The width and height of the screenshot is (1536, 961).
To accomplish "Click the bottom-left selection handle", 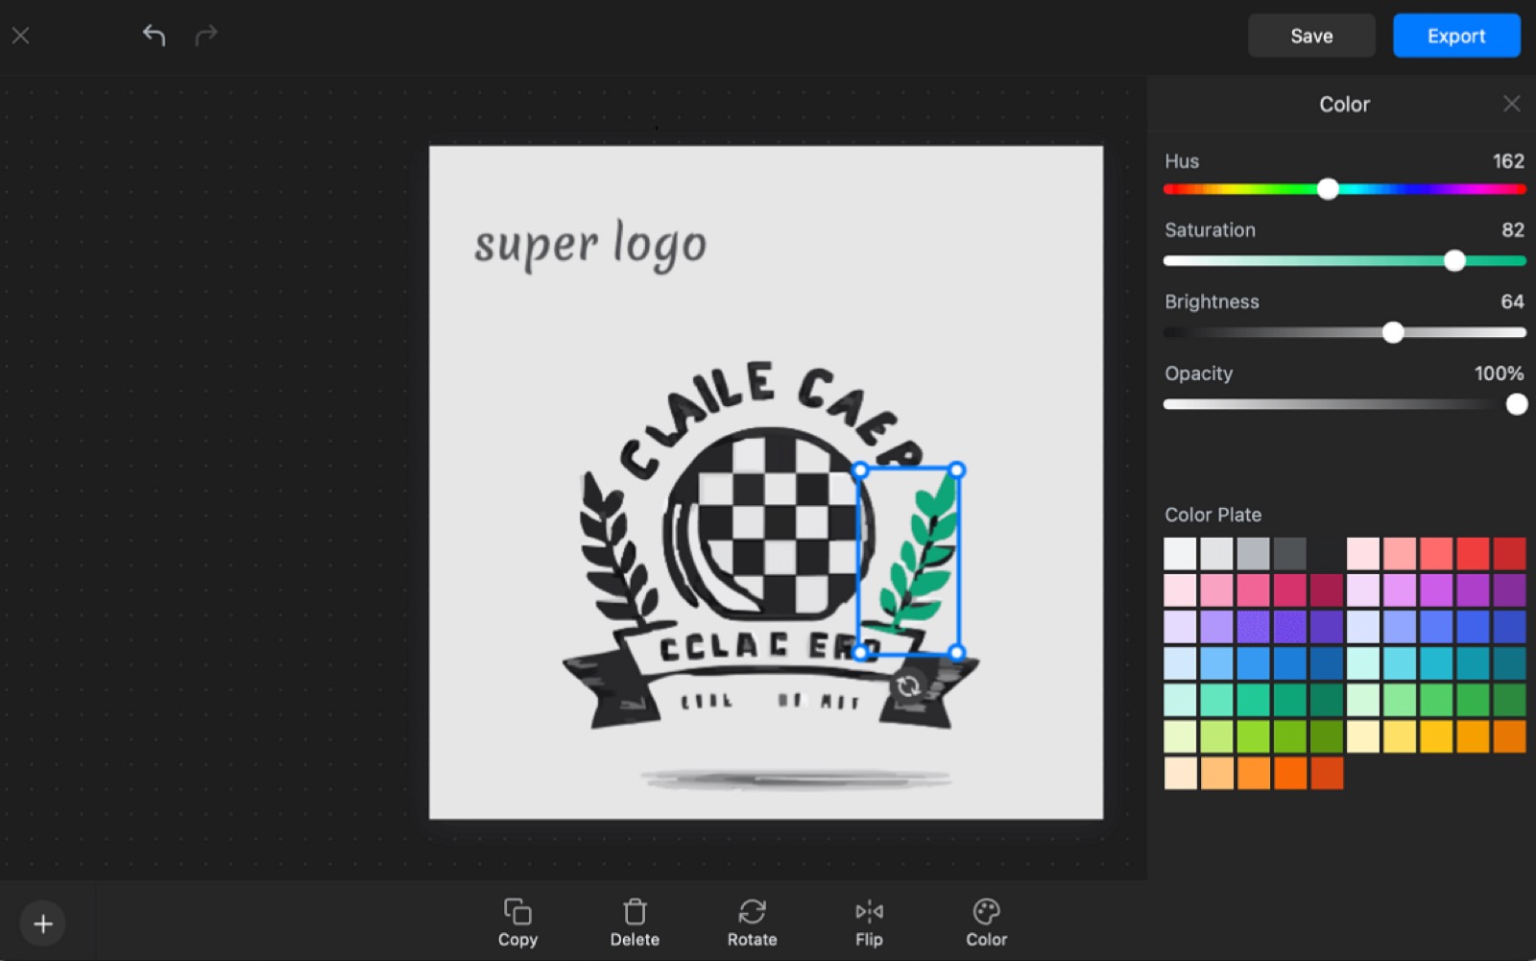I will [860, 653].
